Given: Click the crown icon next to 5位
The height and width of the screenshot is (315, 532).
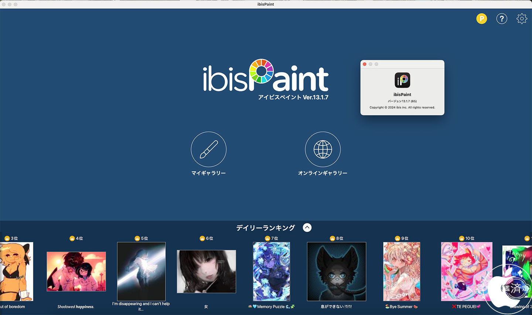Looking at the screenshot, I should 137,239.
